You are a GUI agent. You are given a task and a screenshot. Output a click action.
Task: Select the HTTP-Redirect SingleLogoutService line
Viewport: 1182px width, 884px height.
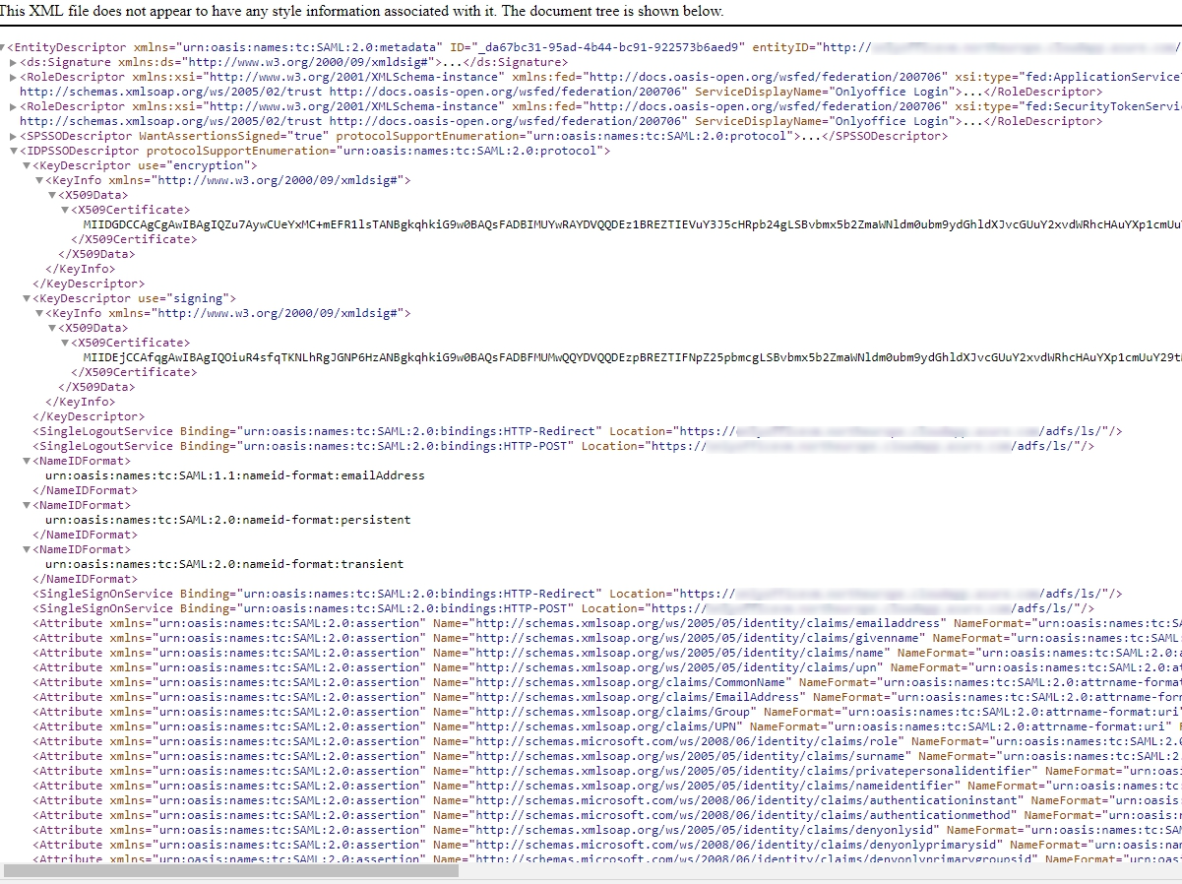click(295, 431)
